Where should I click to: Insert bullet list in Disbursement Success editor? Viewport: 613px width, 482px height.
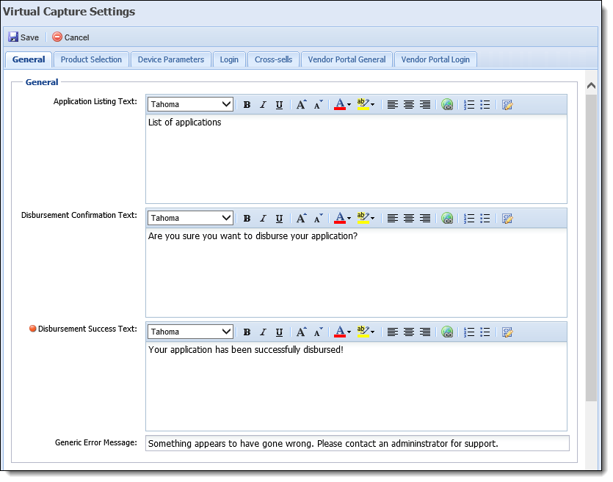point(485,332)
